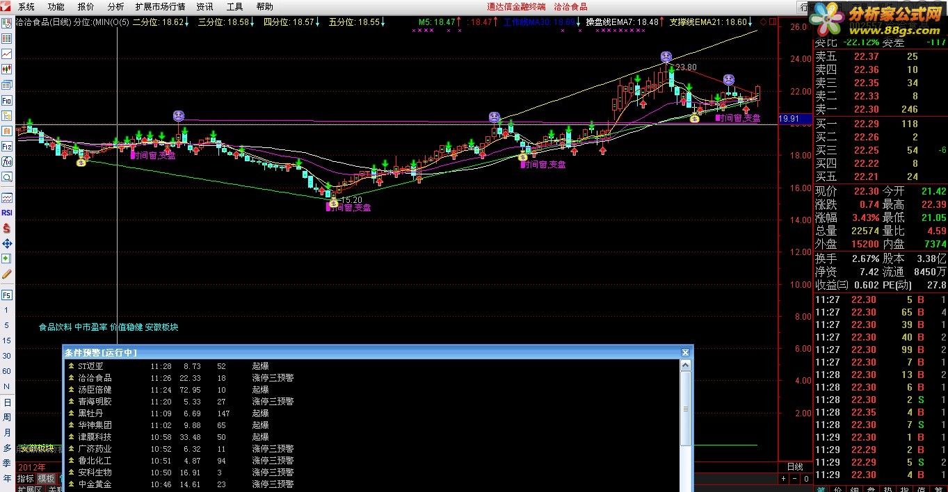Viewport: 948px width, 492px height.
Task: Click the plus zoom button below price axis
Action: pos(783,479)
